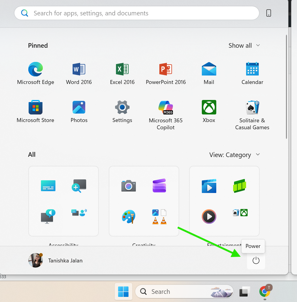This screenshot has height=302, width=297.
Task: Open Microsoft Edge from pinned apps
Action: pos(36,73)
